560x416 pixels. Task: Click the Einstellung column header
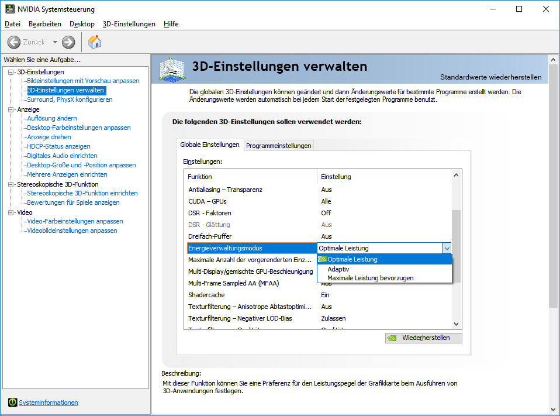[x=385, y=177]
